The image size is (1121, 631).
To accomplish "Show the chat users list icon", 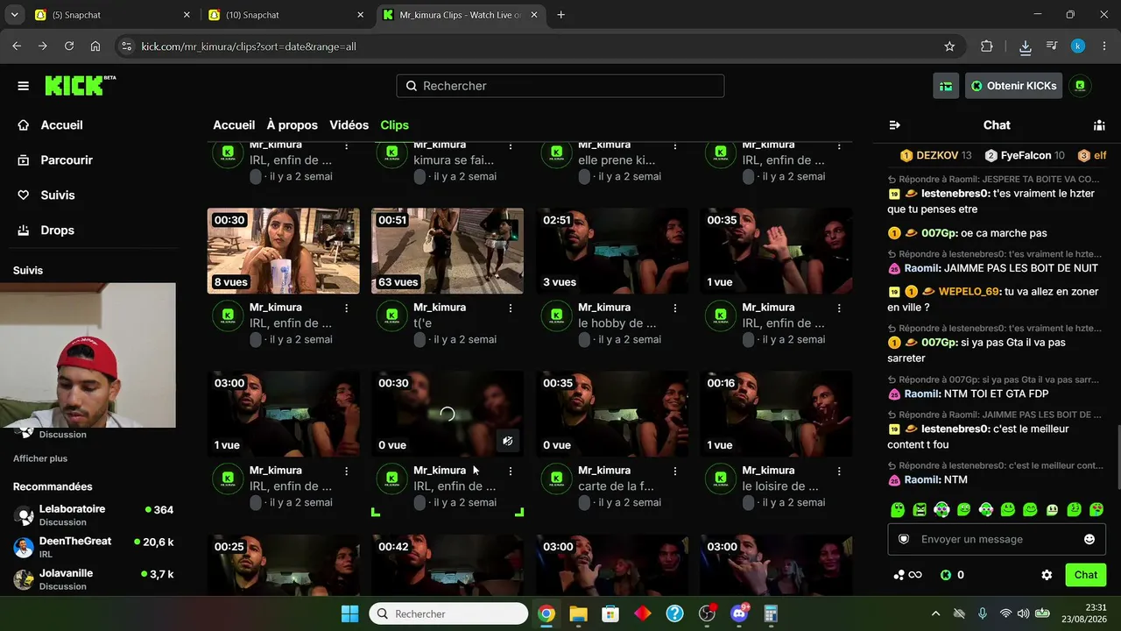I will click(1099, 125).
